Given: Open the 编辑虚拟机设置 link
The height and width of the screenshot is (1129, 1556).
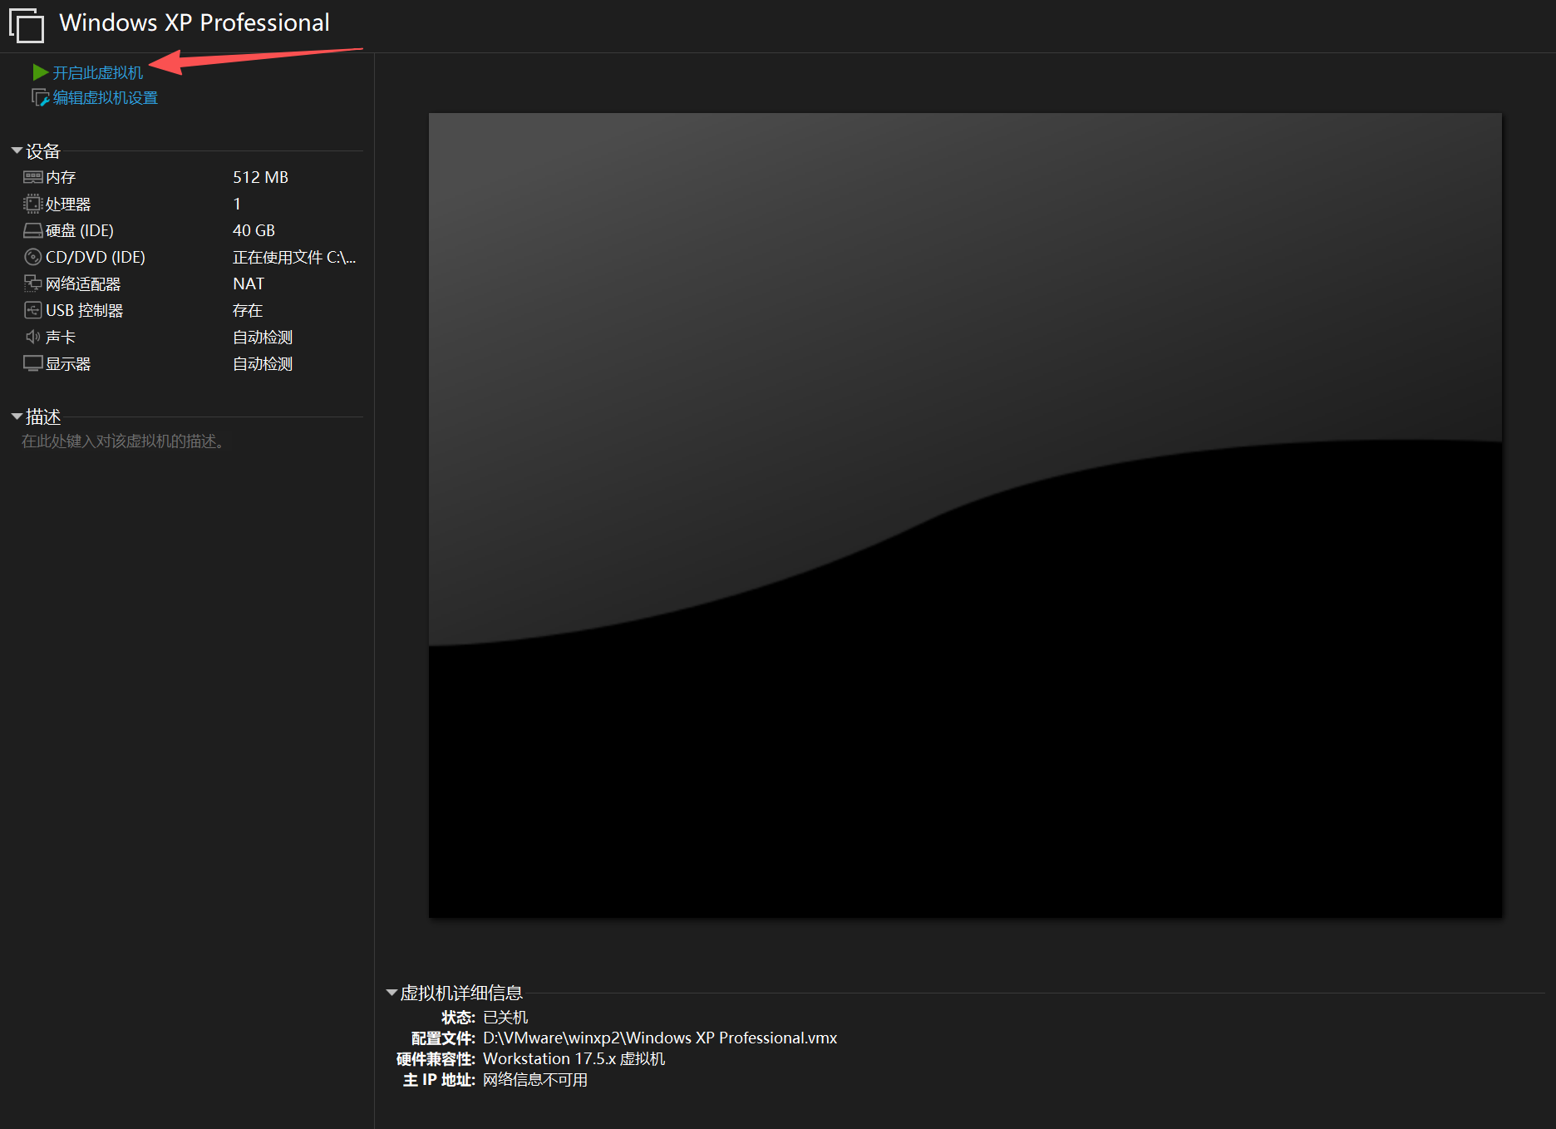Looking at the screenshot, I should pyautogui.click(x=106, y=98).
